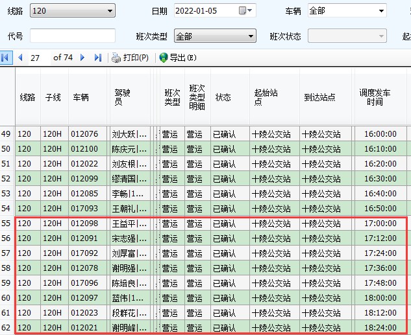Go to next page arrow

pyautogui.click(x=82, y=58)
